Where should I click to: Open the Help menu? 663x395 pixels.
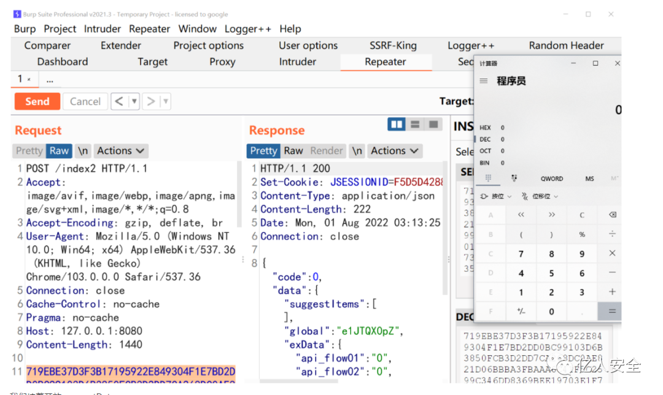point(290,29)
